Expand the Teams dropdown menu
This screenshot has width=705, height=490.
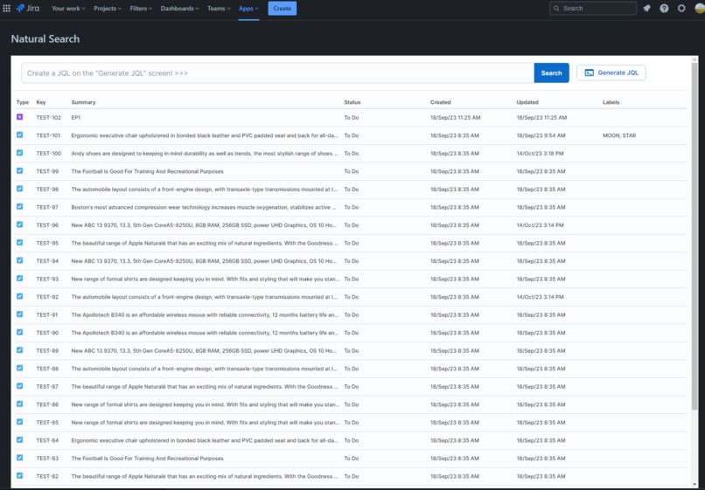coord(219,8)
